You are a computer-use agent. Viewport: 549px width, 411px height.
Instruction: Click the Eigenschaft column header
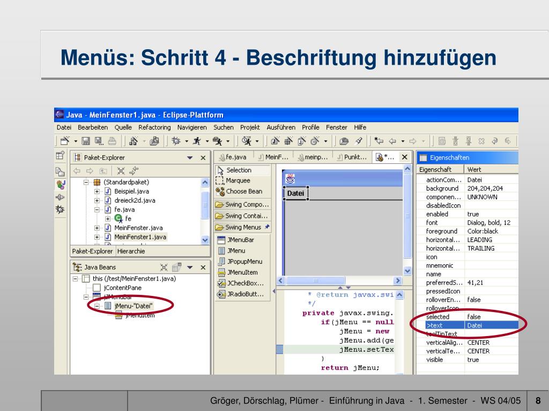tap(440, 170)
